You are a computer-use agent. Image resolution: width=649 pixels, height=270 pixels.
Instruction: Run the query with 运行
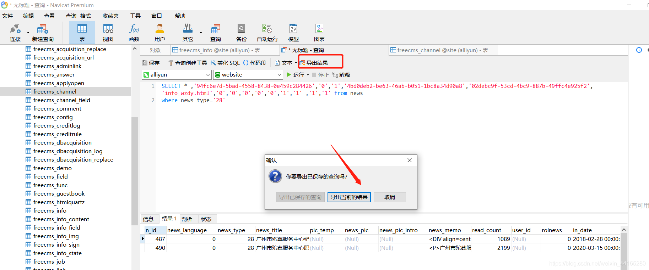click(296, 75)
